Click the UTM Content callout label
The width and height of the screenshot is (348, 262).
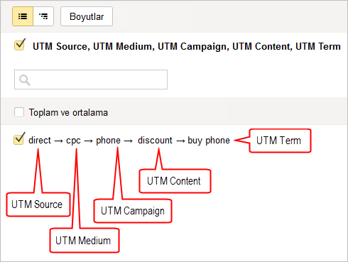174,181
